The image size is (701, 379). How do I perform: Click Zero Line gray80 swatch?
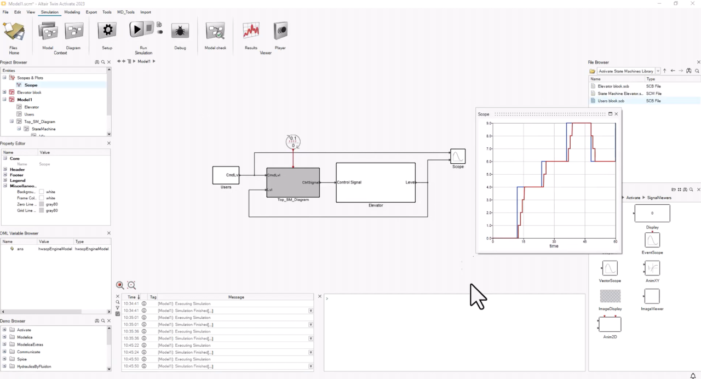pyautogui.click(x=42, y=204)
